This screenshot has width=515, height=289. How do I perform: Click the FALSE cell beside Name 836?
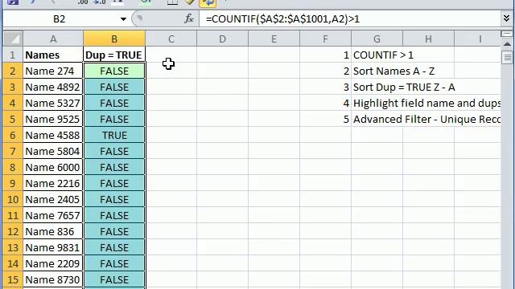114,231
